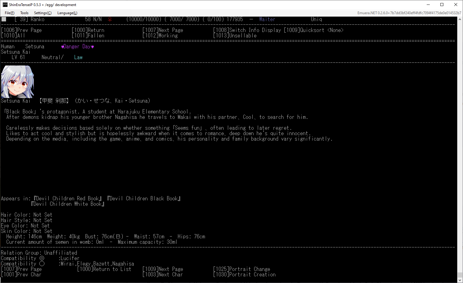
Task: Click the 'Maximum capacity: 30ml' text
Action: coord(147,242)
